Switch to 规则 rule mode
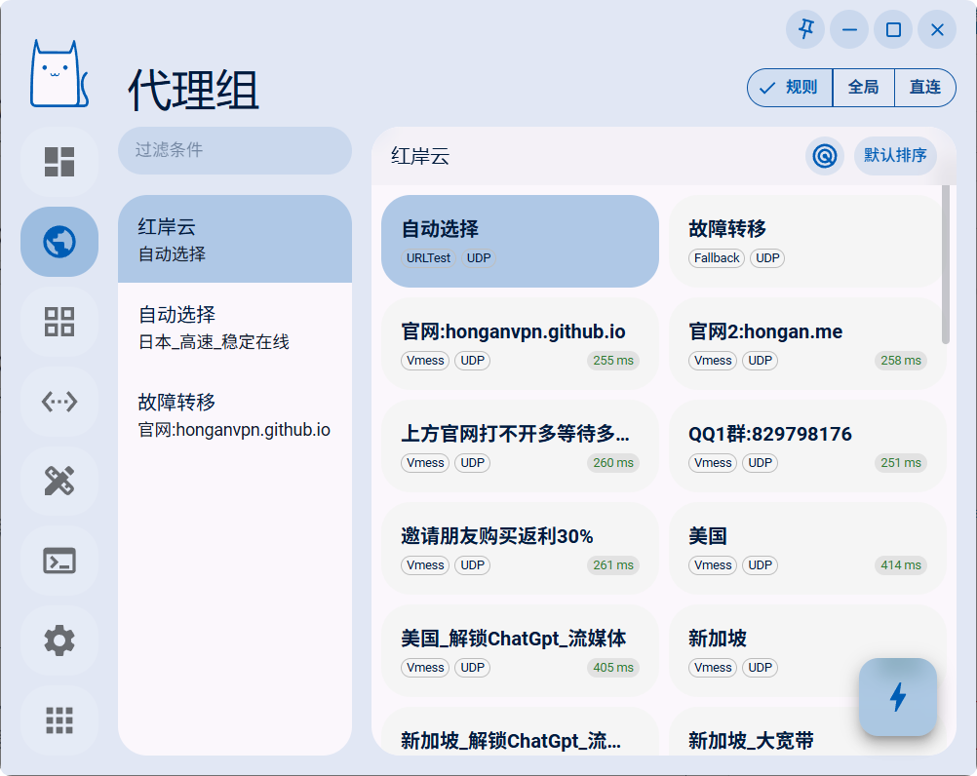Screen dimensions: 977x776 pyautogui.click(x=790, y=88)
